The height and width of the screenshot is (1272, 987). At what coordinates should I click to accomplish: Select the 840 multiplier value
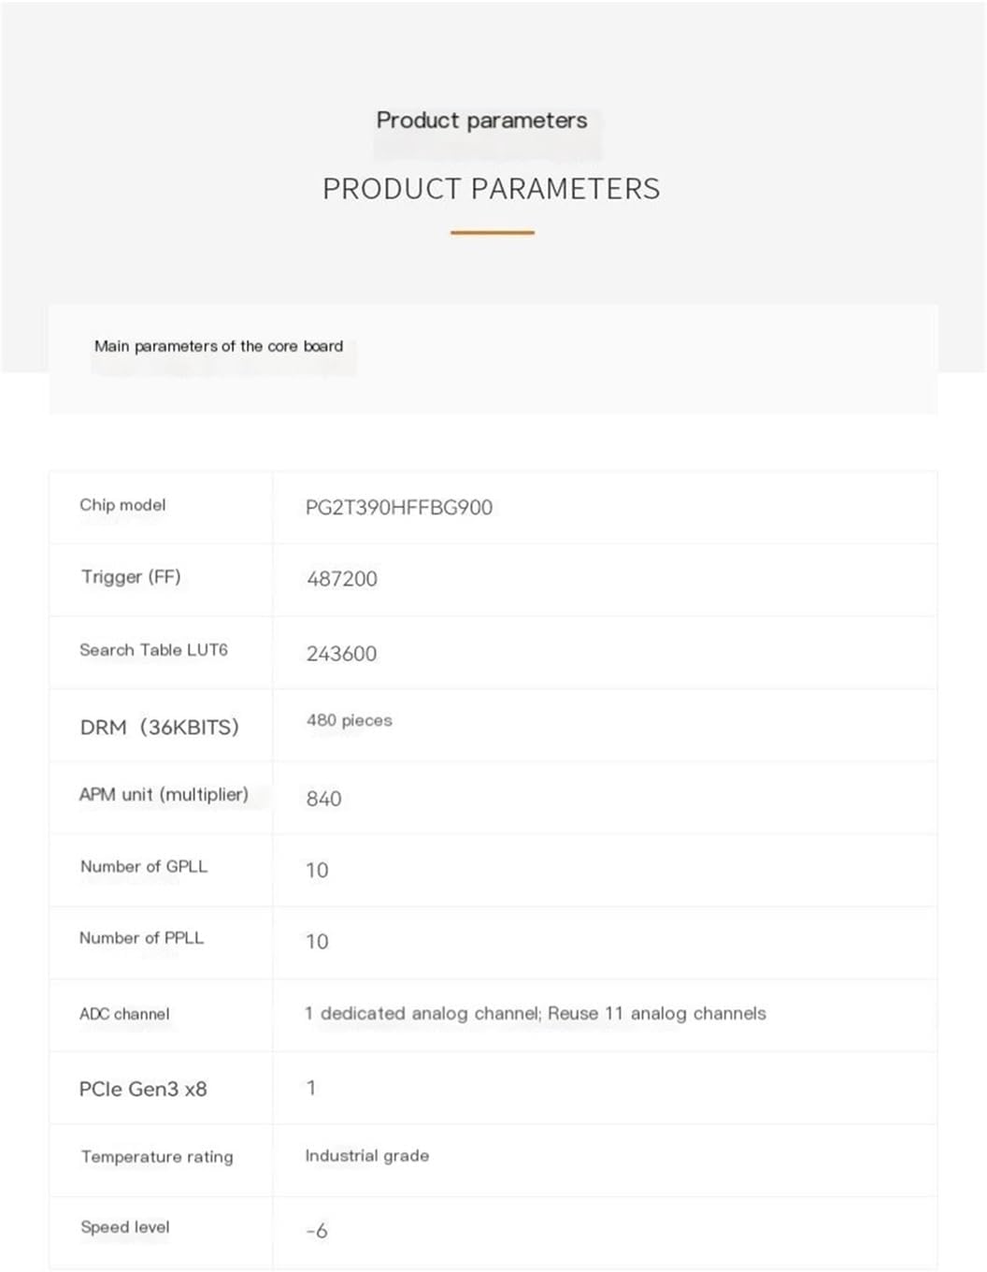[x=323, y=799]
